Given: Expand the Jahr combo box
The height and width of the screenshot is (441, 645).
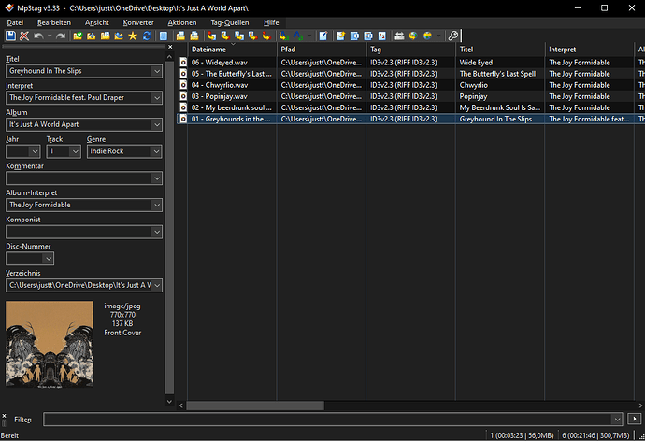Looking at the screenshot, I should [35, 151].
